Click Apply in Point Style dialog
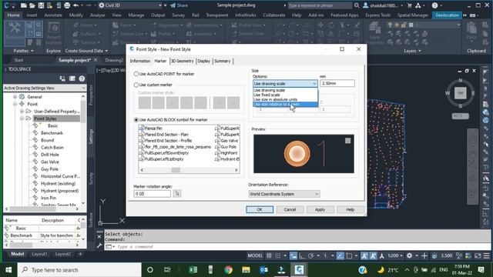The image size is (493, 277). pos(320,209)
